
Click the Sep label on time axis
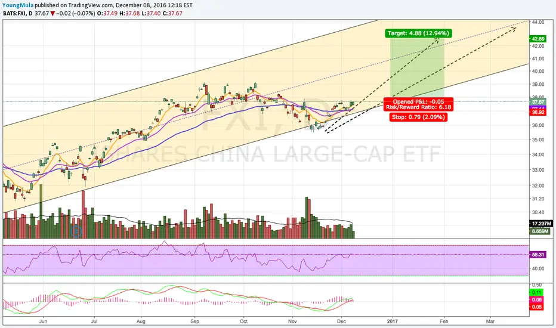(x=194, y=321)
